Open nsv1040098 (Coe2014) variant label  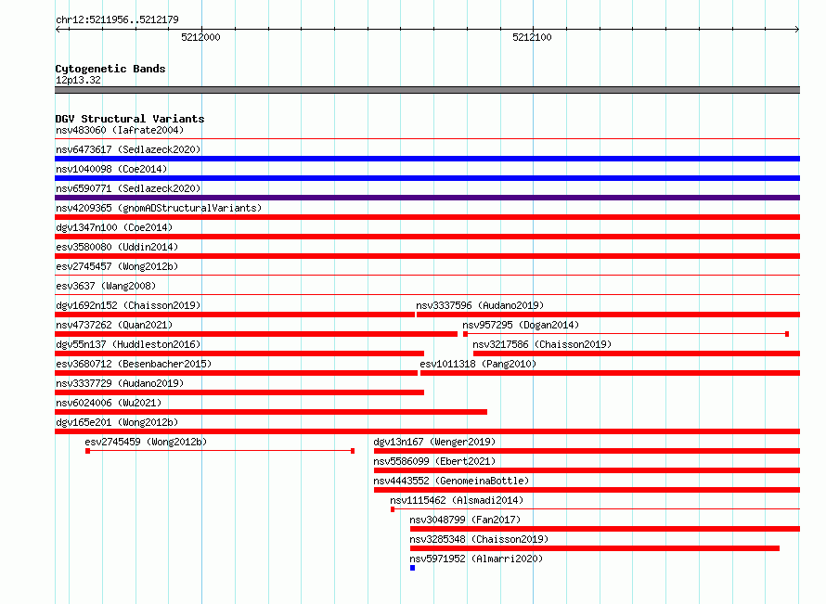[111, 169]
